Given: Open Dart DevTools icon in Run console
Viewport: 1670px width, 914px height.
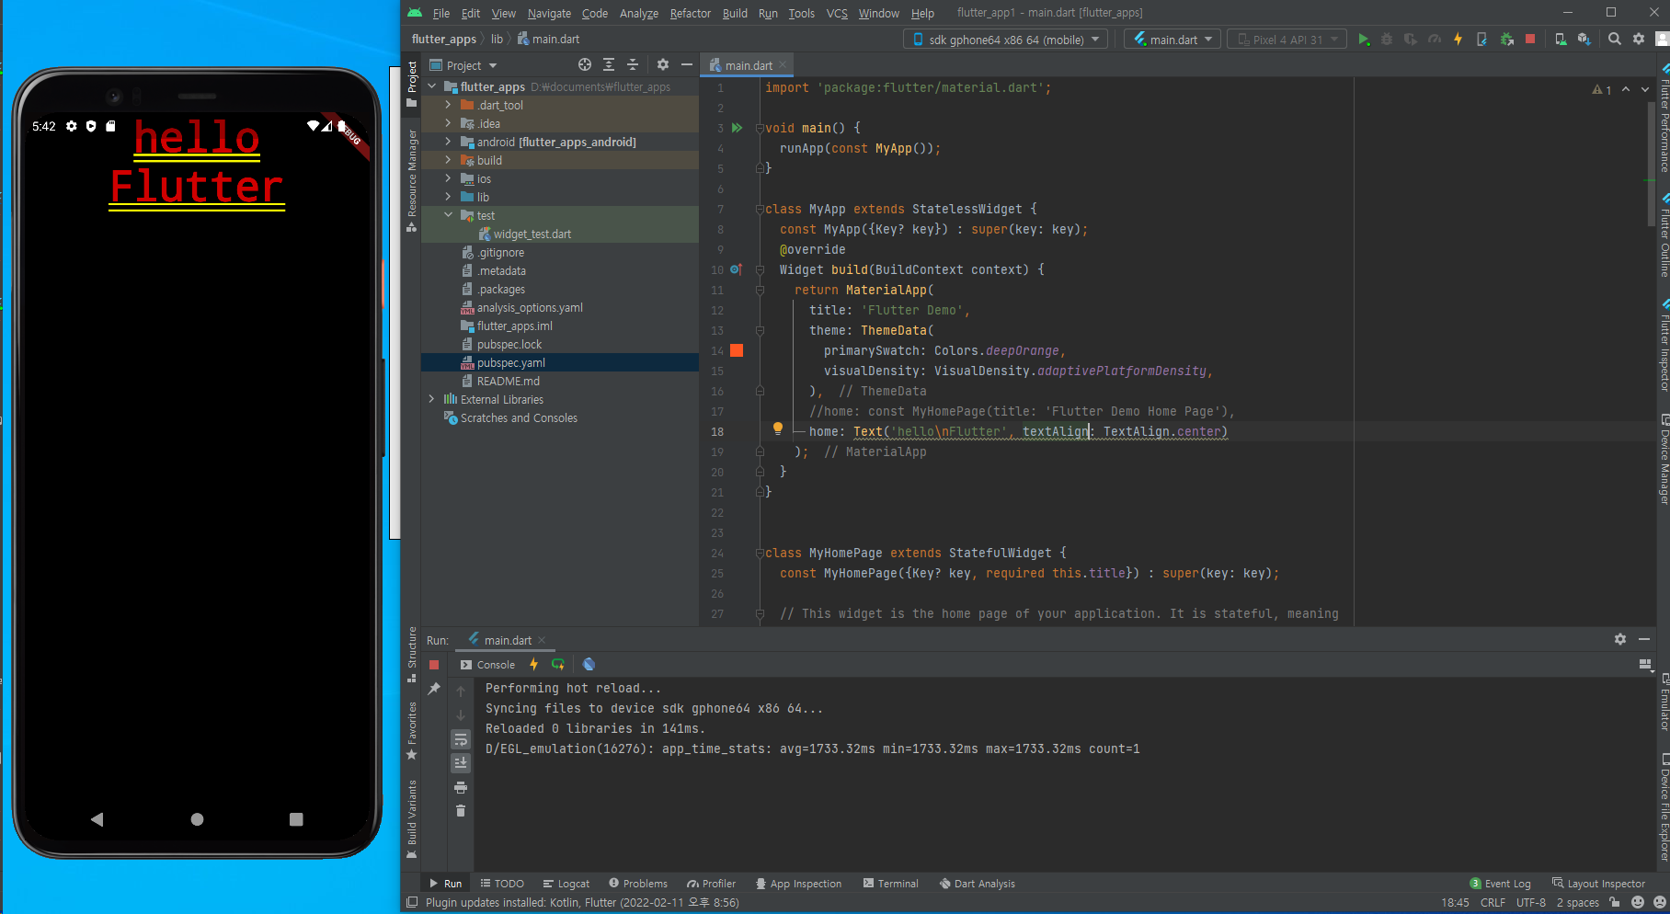Looking at the screenshot, I should pos(589,665).
